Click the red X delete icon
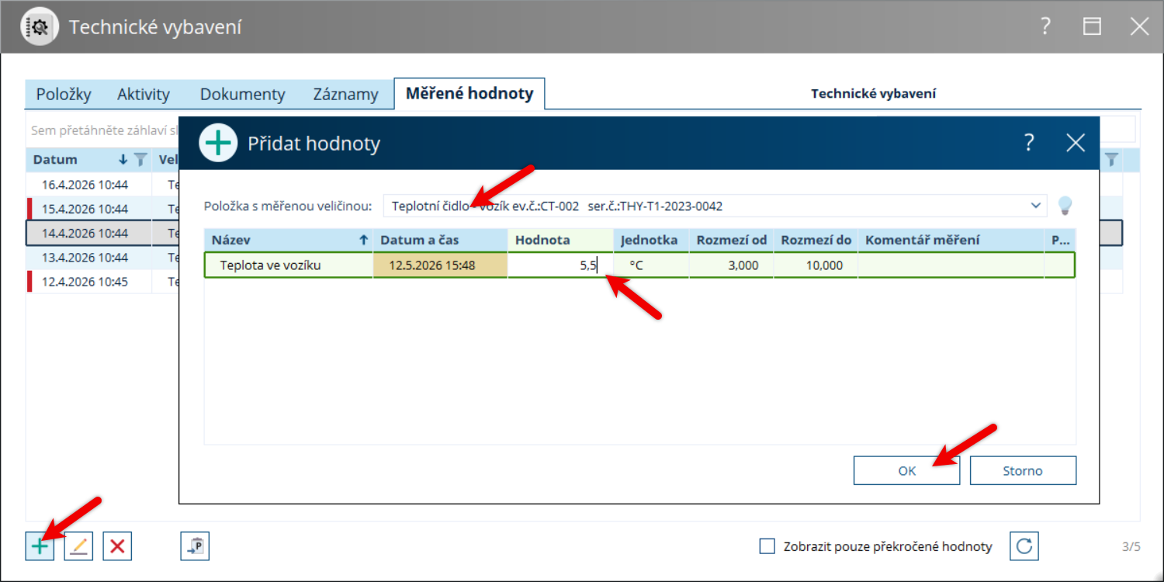The height and width of the screenshot is (582, 1164). pos(117,546)
